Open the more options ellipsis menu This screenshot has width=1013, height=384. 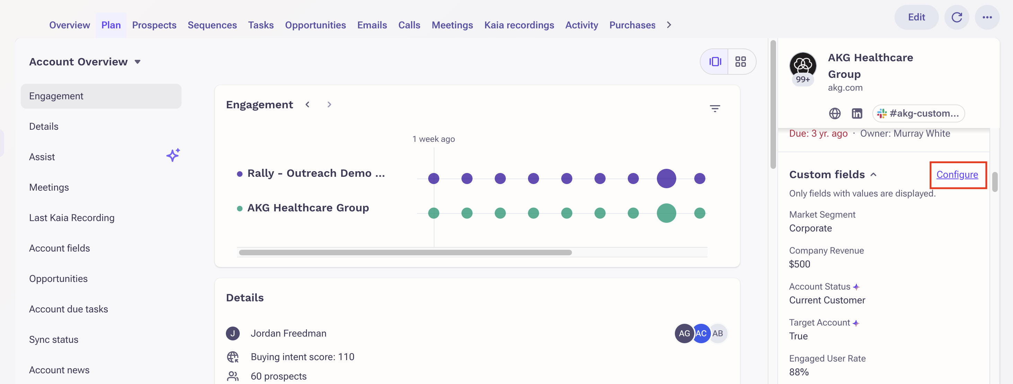987,17
